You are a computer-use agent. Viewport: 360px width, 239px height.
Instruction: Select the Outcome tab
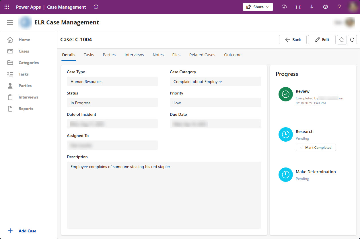point(233,55)
